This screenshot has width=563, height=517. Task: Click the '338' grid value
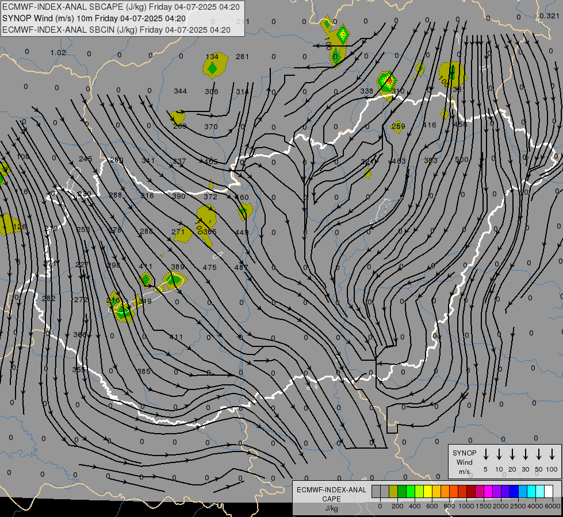pos(366,91)
